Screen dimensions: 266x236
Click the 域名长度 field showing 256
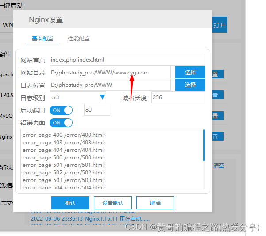coord(178,97)
